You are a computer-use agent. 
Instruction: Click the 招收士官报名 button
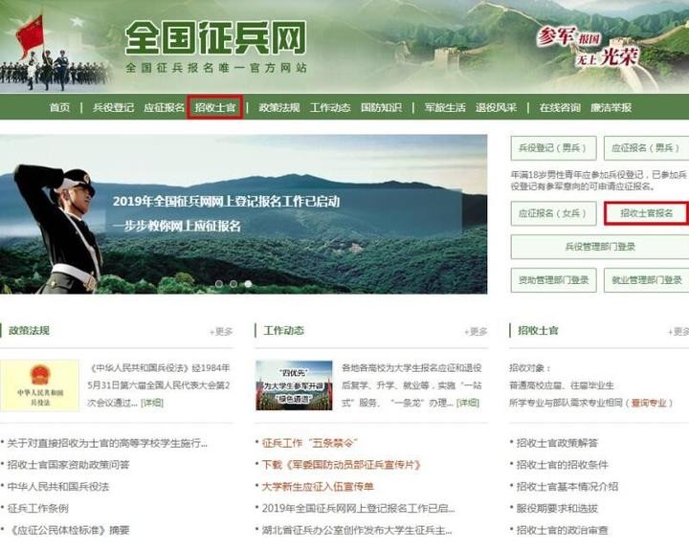point(646,213)
